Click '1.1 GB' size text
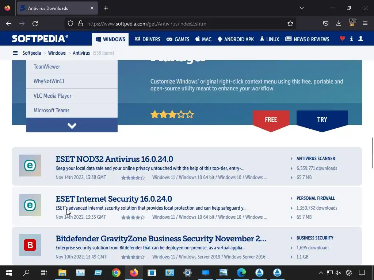This screenshot has width=374, height=280. coord(302,257)
